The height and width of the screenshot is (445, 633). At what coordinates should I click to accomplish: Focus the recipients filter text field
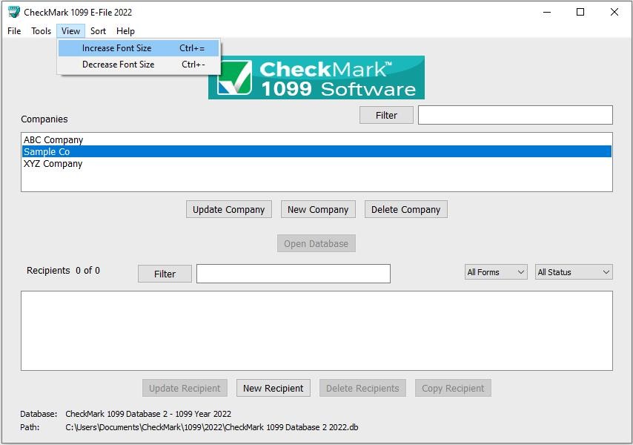tap(293, 274)
